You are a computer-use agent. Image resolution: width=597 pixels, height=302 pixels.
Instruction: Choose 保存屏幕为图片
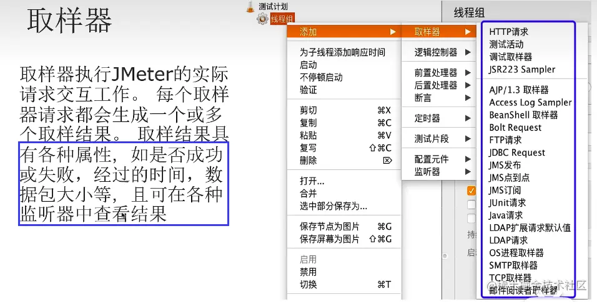click(x=344, y=239)
